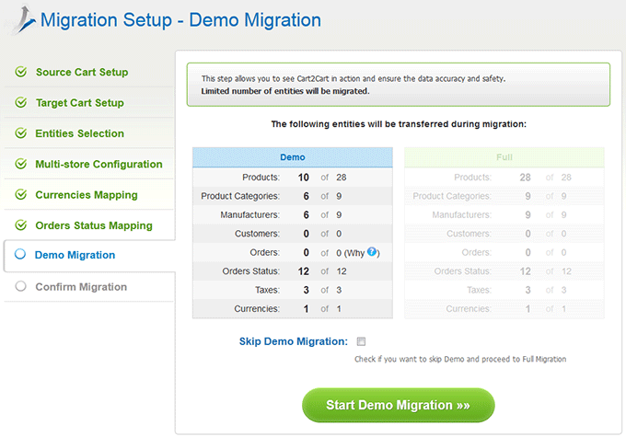Screen dimensions: 626x437
Task: Click the Full table header
Action: 504,157
